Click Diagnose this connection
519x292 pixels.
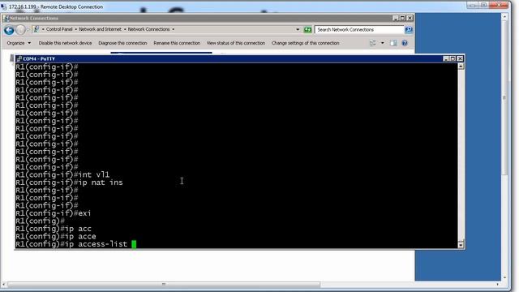coord(122,43)
